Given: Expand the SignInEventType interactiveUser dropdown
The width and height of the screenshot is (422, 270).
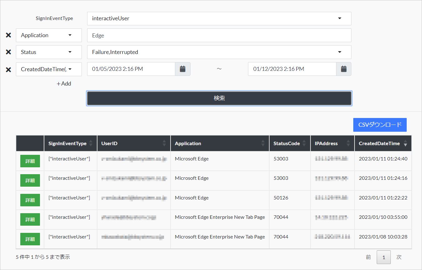Looking at the screenshot, I should pos(219,18).
